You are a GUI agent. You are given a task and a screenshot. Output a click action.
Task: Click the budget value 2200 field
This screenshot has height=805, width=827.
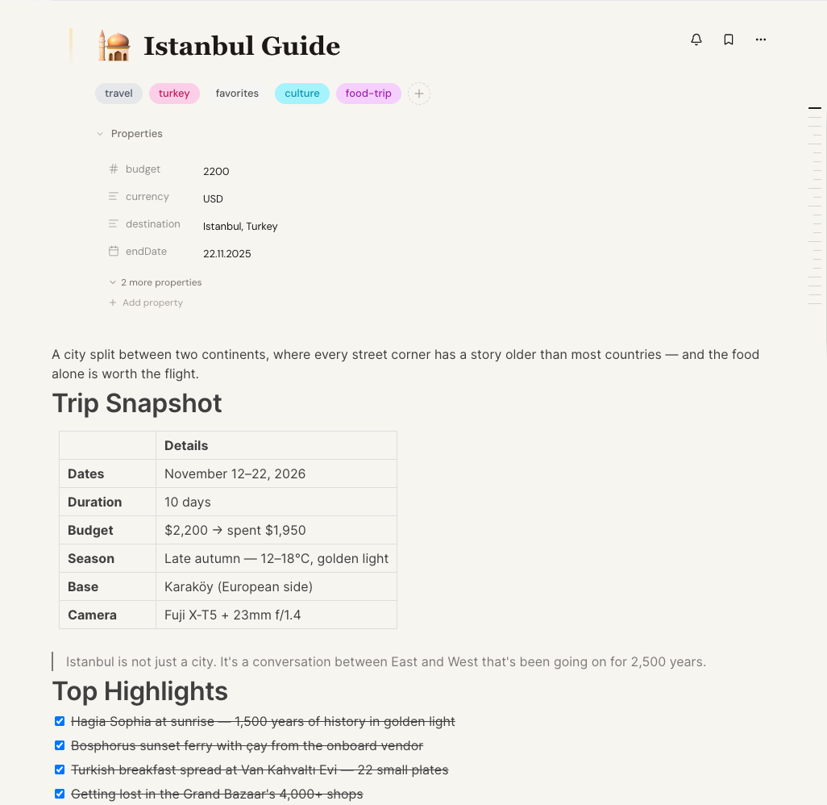pos(216,171)
